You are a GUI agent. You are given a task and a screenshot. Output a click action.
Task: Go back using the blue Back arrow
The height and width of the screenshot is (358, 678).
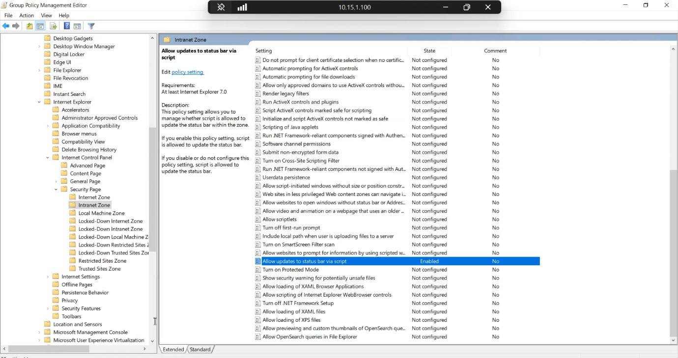[x=6, y=26]
